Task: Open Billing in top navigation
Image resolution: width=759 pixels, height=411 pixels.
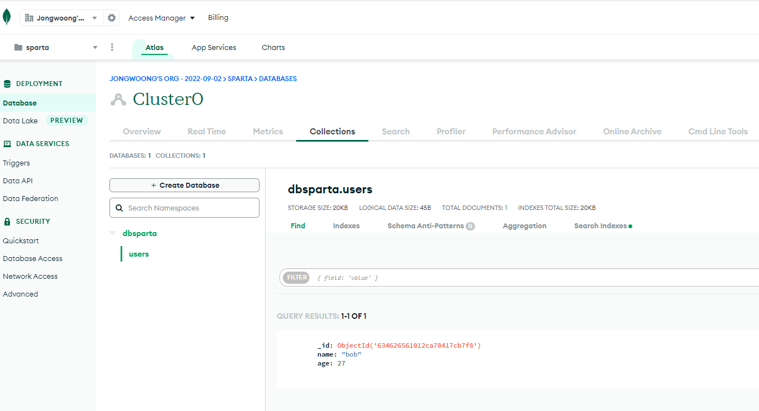Action: (218, 17)
